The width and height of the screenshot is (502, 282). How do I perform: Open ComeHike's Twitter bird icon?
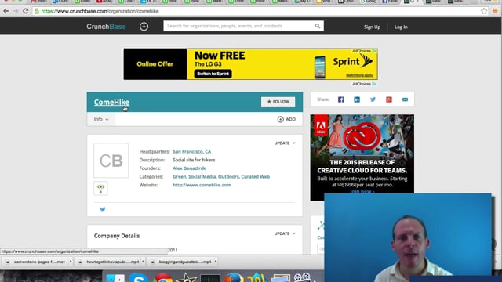coord(103,209)
